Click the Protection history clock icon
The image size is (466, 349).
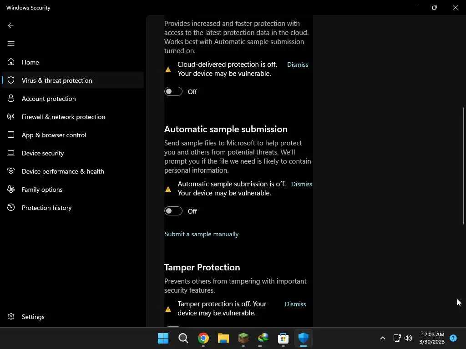point(11,207)
